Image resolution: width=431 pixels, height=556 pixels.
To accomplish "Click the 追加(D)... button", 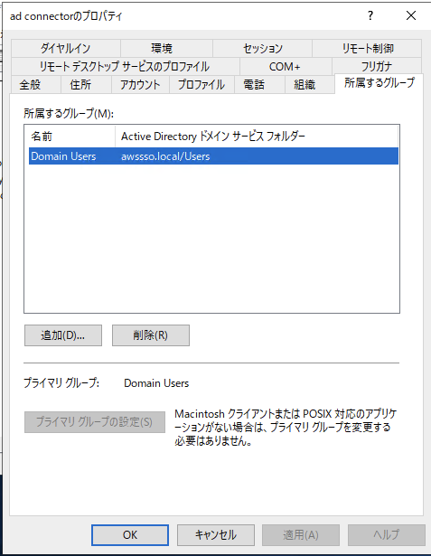I will click(x=63, y=335).
